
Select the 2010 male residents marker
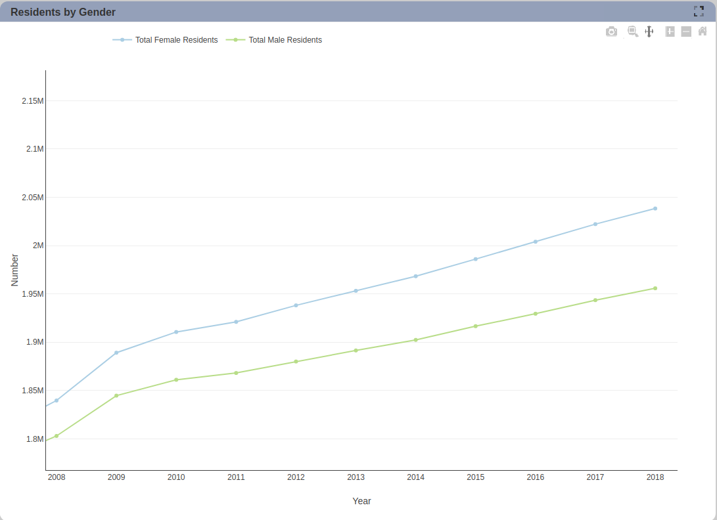pos(176,379)
